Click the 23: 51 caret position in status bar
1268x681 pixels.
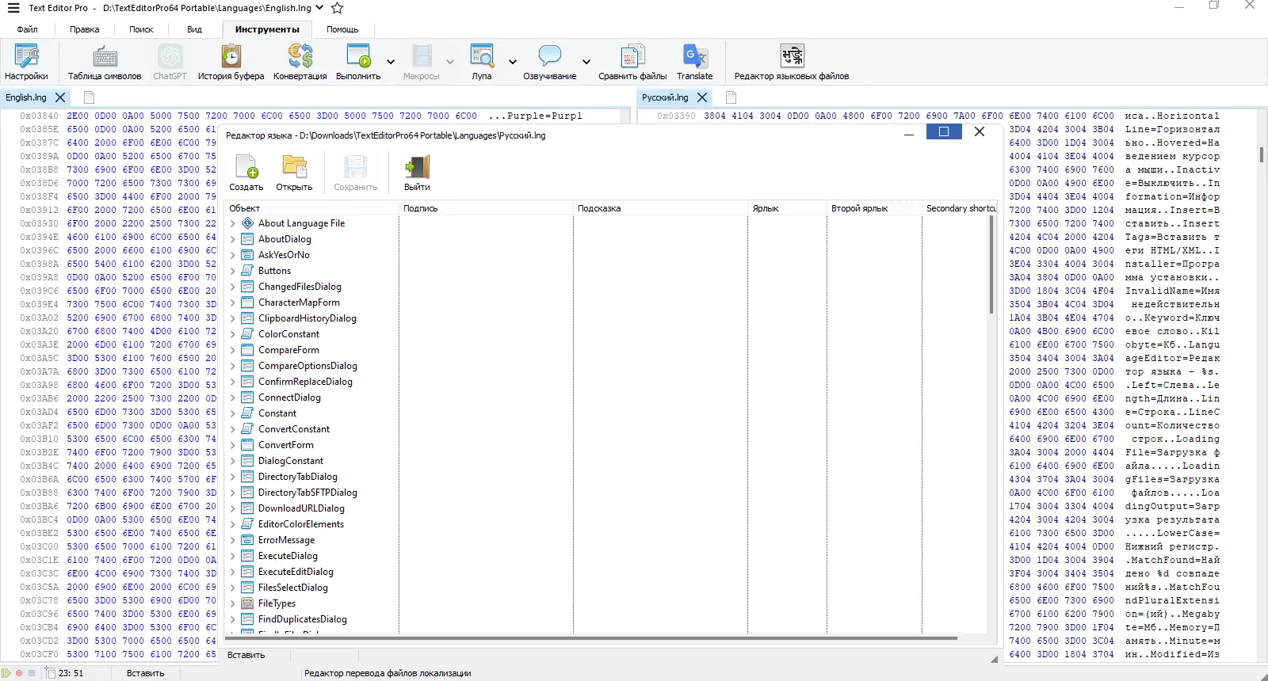point(71,673)
